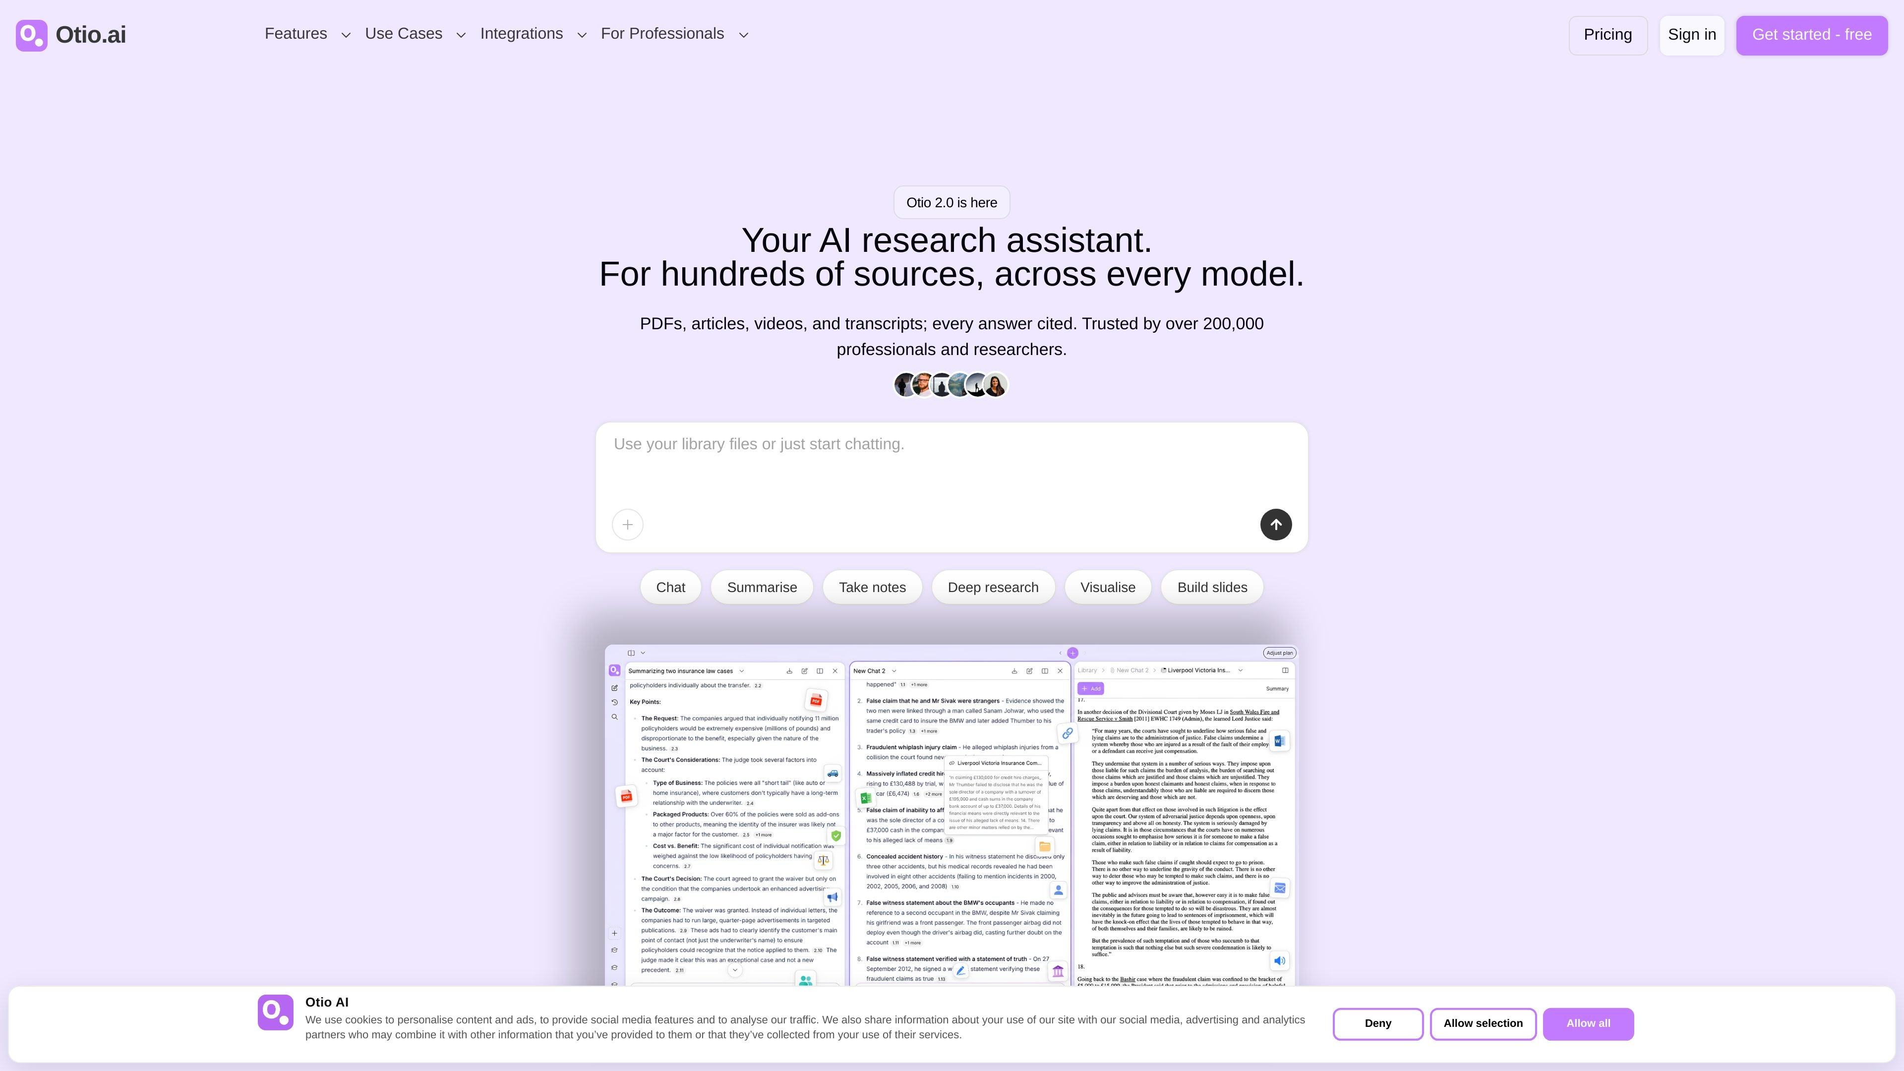1904x1071 pixels.
Task: Click the blue car icon
Action: click(x=833, y=774)
